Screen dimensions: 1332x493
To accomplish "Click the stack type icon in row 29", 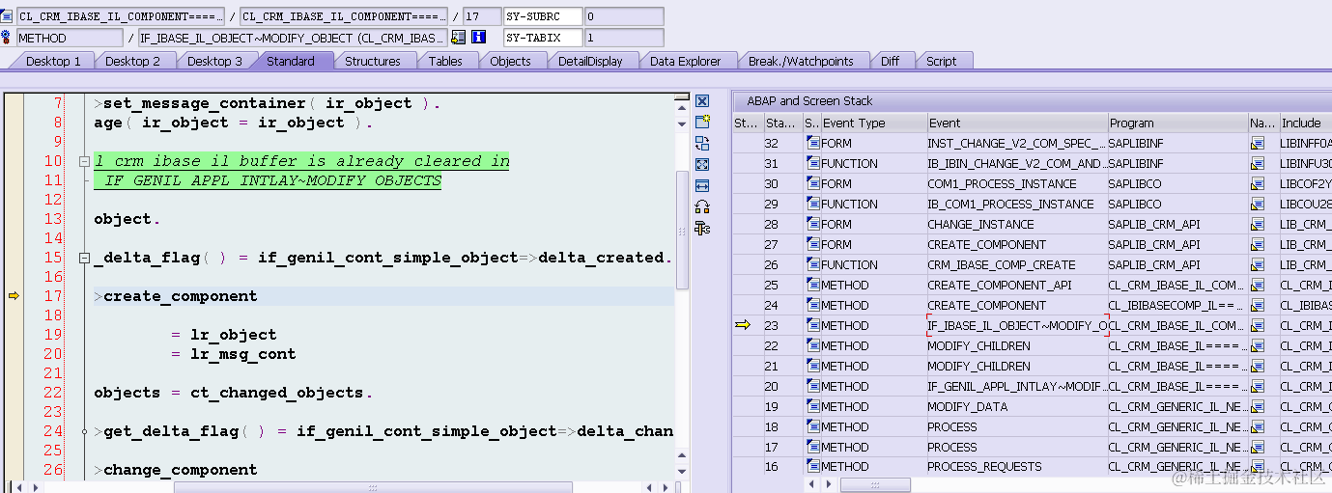I will 812,204.
